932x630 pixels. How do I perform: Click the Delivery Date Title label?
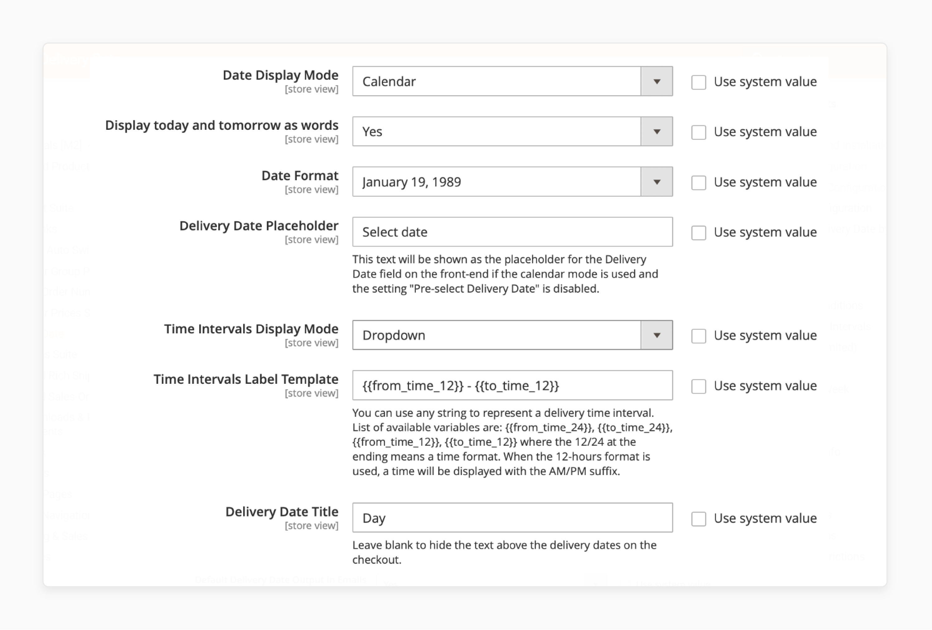pos(281,512)
